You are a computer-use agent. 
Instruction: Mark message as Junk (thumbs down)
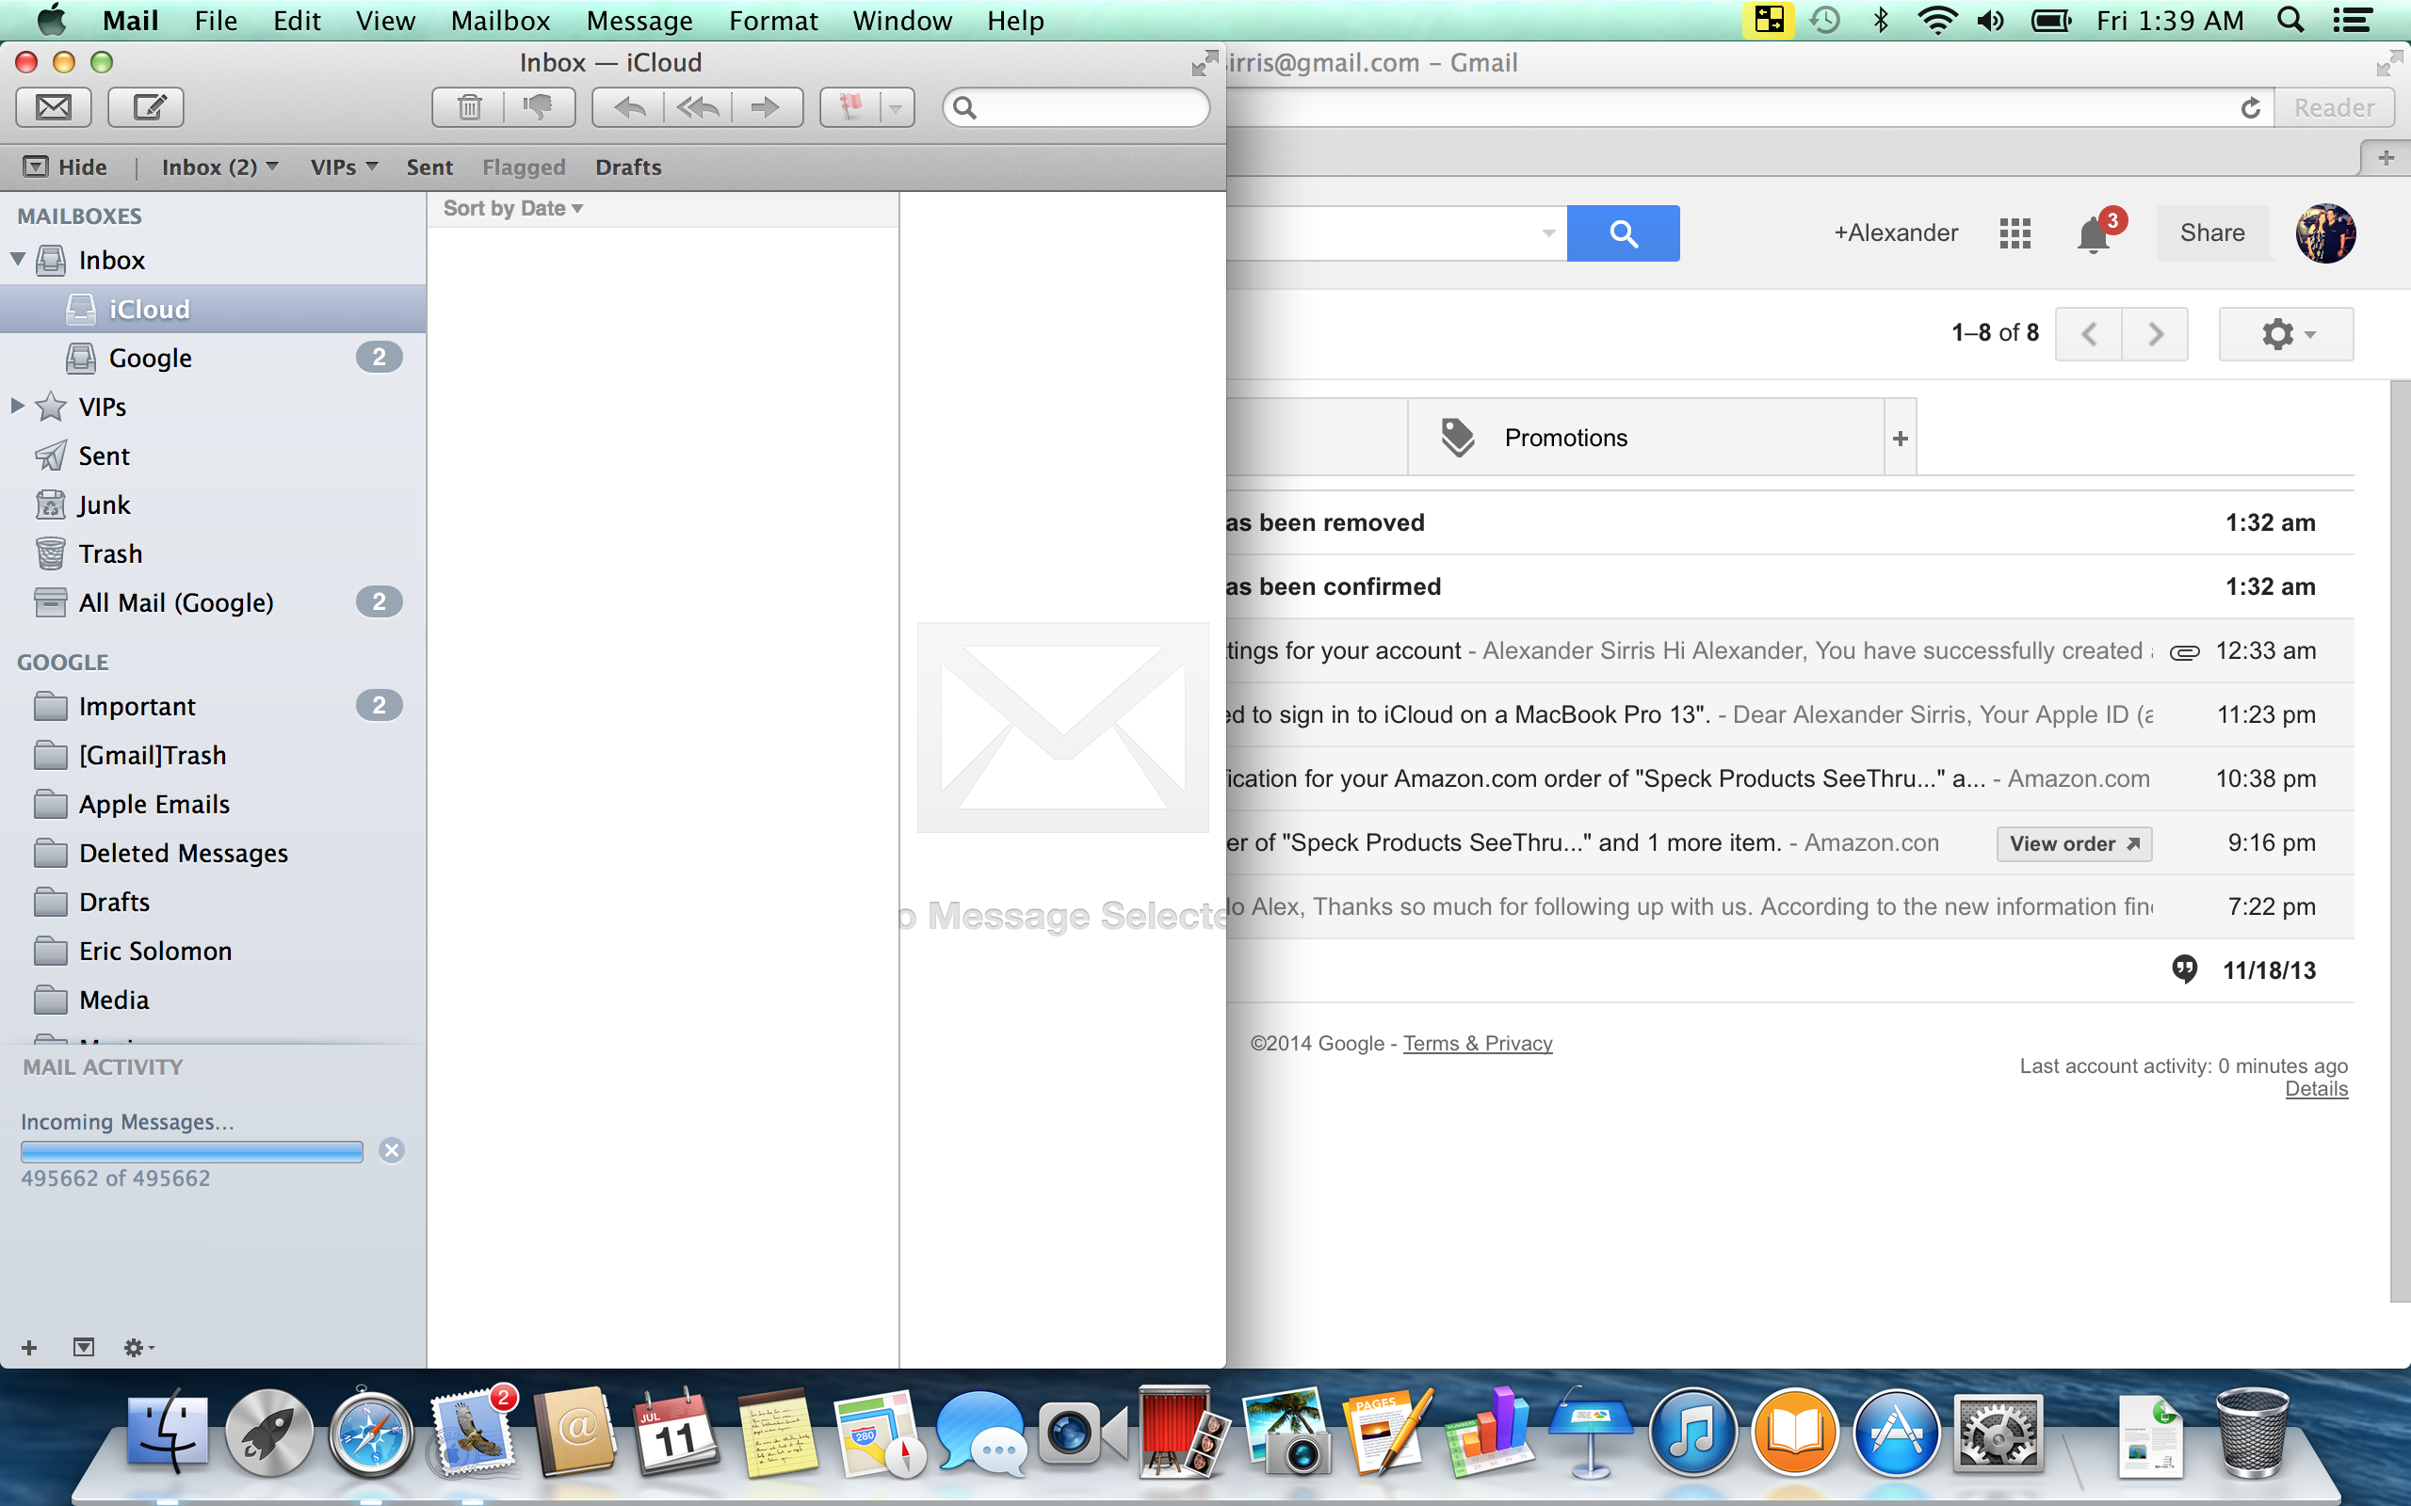(538, 106)
